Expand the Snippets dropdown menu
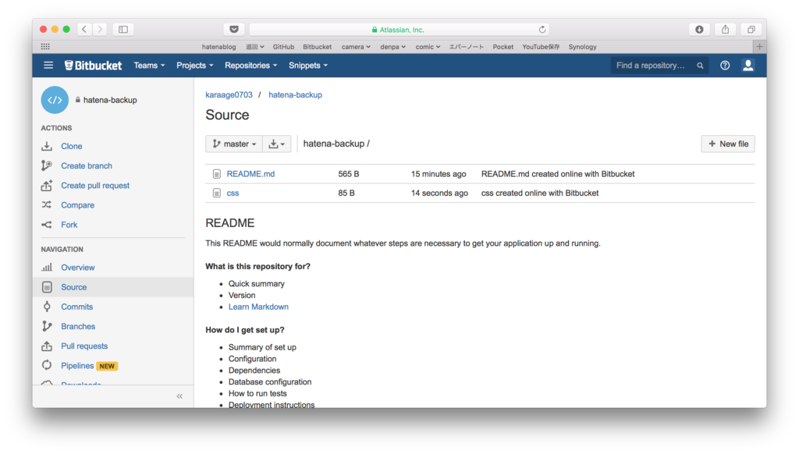The height and width of the screenshot is (454, 799). pos(308,66)
